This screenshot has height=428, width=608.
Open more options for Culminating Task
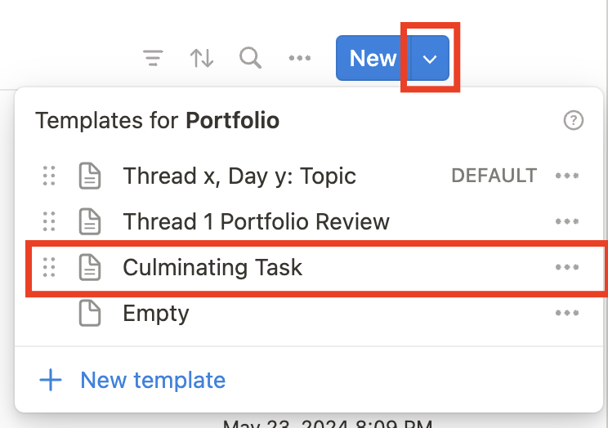(567, 267)
